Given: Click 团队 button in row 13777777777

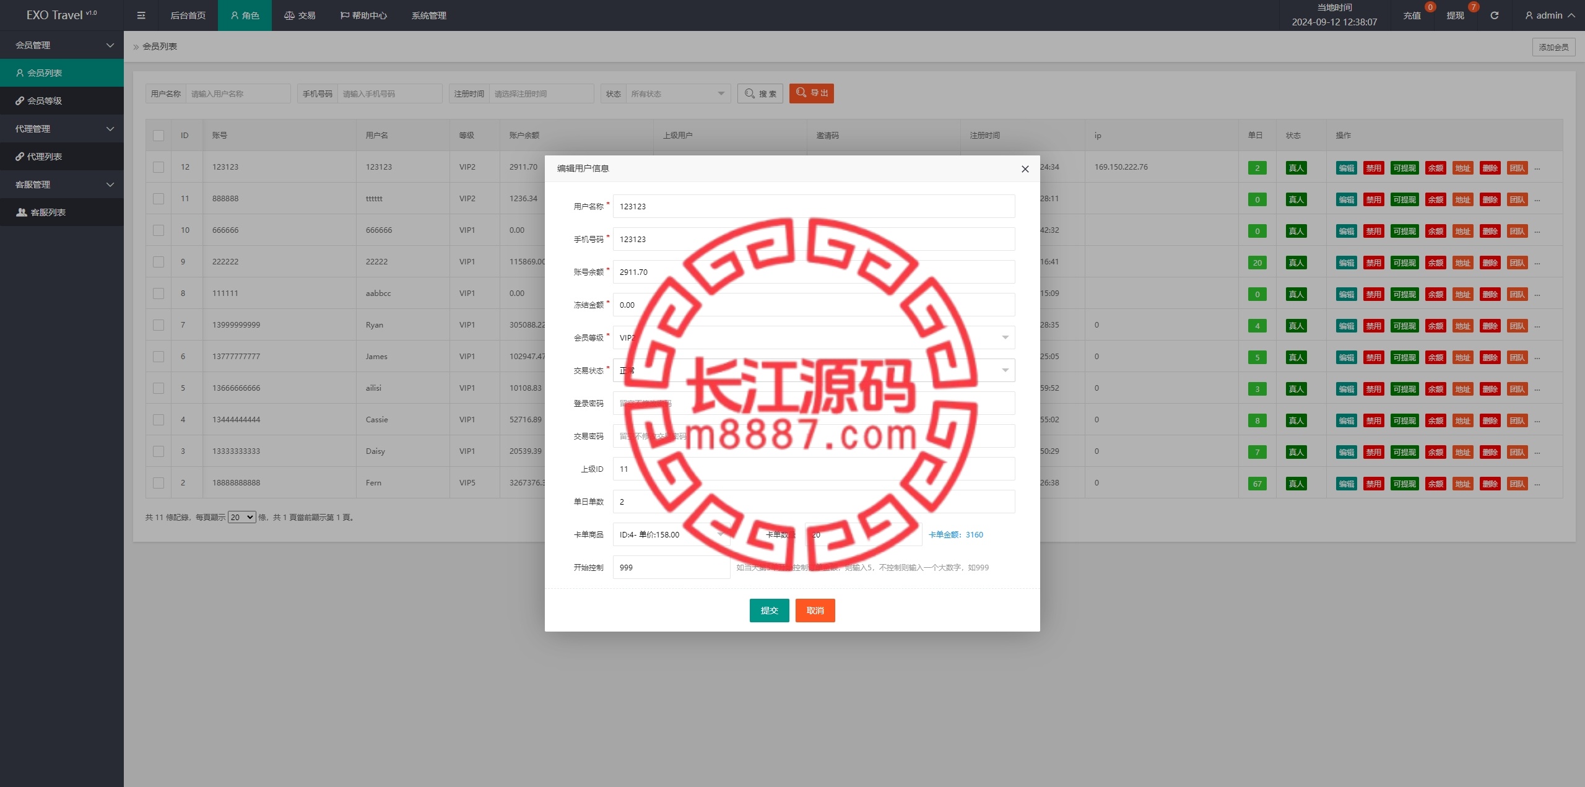Looking at the screenshot, I should (x=1517, y=357).
